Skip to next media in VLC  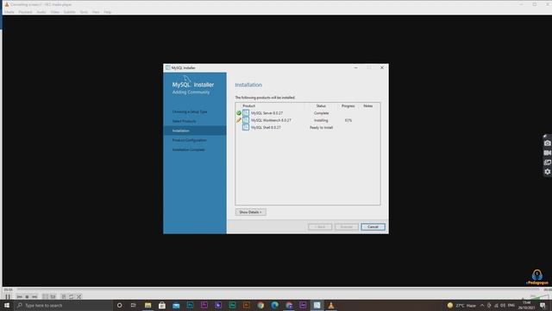[x=34, y=297]
